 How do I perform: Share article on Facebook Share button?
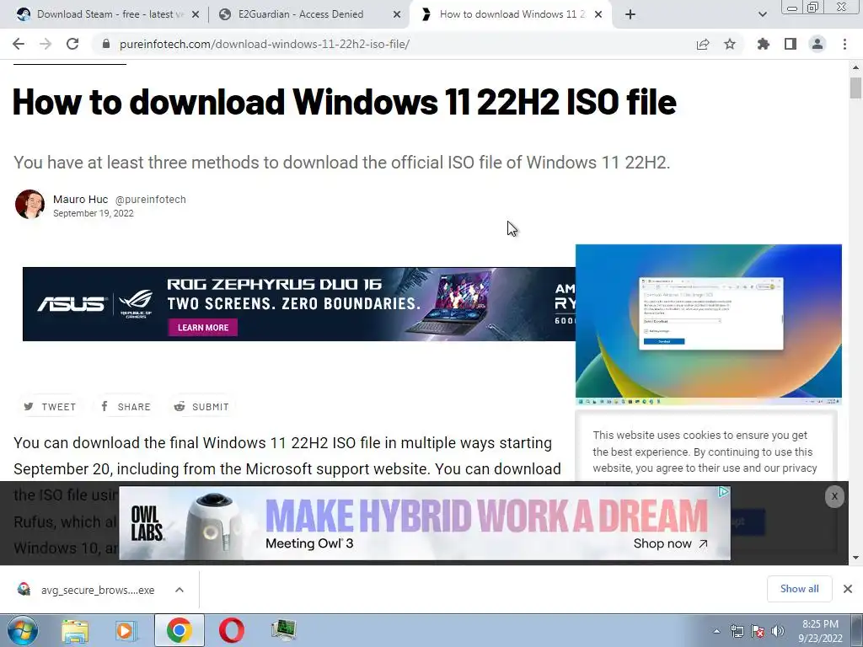click(126, 407)
